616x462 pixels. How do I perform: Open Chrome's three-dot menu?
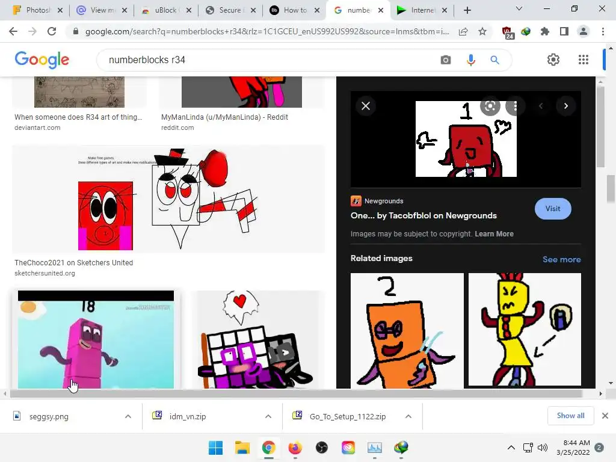point(603,31)
